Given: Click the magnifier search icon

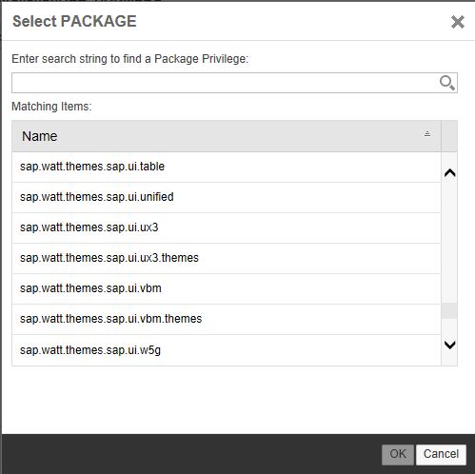Looking at the screenshot, I should click(447, 83).
